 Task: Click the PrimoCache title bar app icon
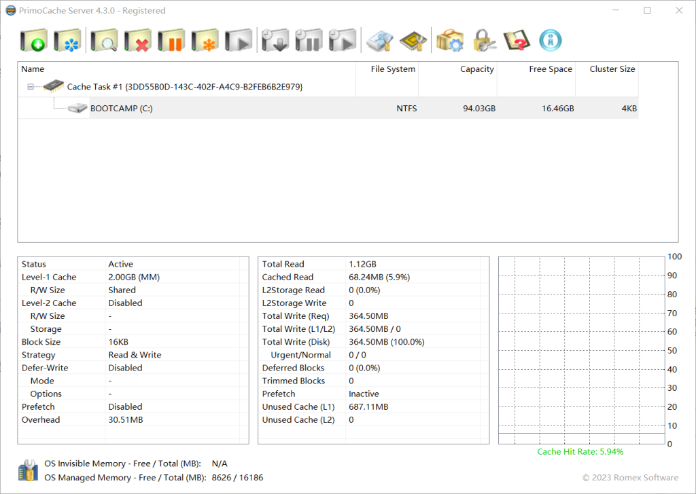coord(11,10)
